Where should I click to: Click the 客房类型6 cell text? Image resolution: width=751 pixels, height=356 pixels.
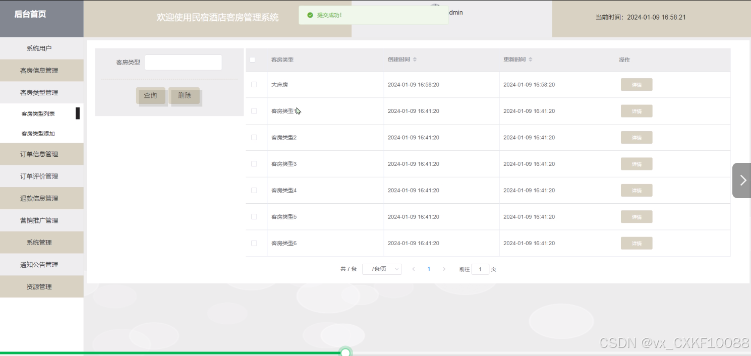click(284, 243)
